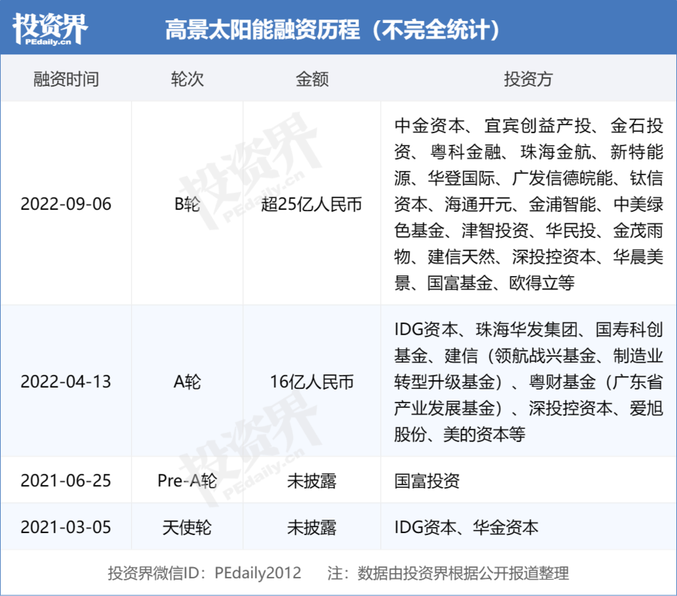Click the 投资界 PEdaily.cn logo
The height and width of the screenshot is (596, 677).
coord(50,29)
